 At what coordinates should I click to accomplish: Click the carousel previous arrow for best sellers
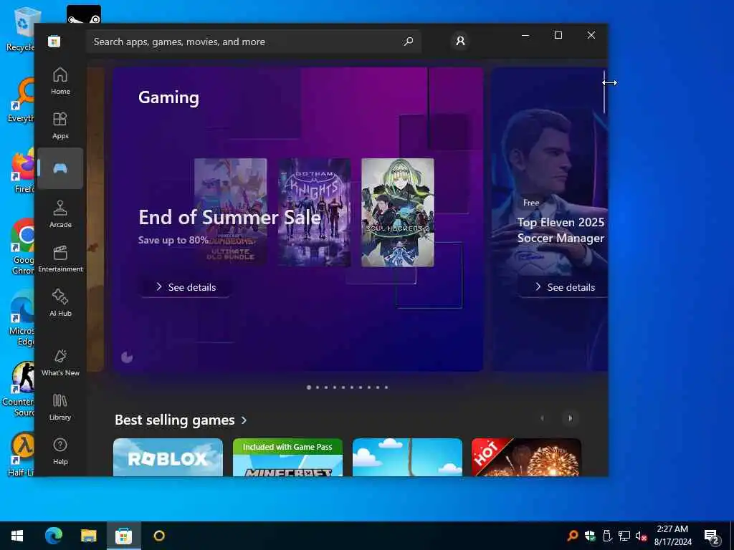click(x=543, y=418)
